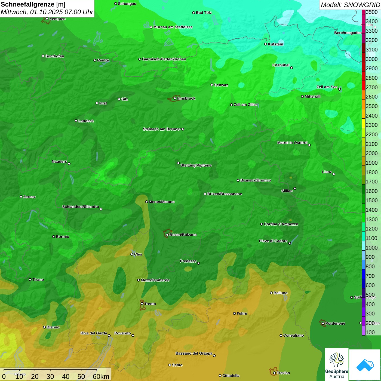Pick the yellow 2300 legend swatch

click(364, 123)
